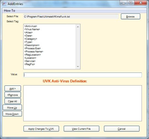Click the Move Down button
This screenshot has width=149, height=139.
12,114
